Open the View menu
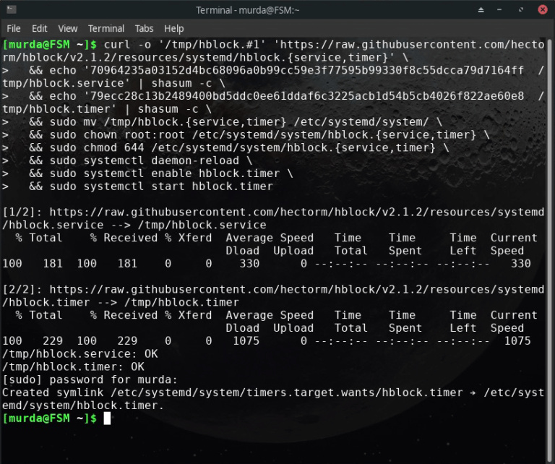This screenshot has width=555, height=464. point(68,28)
